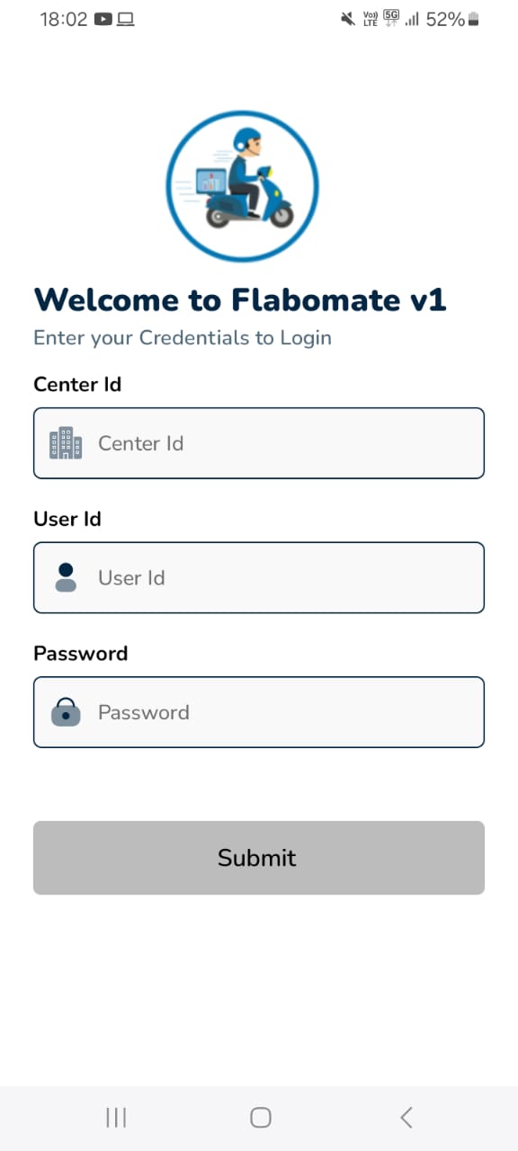
Task: Tap the Android back arrow
Action: pyautogui.click(x=406, y=1117)
